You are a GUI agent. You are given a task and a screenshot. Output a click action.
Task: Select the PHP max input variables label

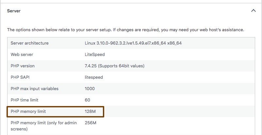tap(35, 88)
